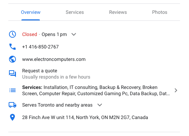Call the number +1 416-850-2767
Screen dimensions: 189x136
point(40,47)
